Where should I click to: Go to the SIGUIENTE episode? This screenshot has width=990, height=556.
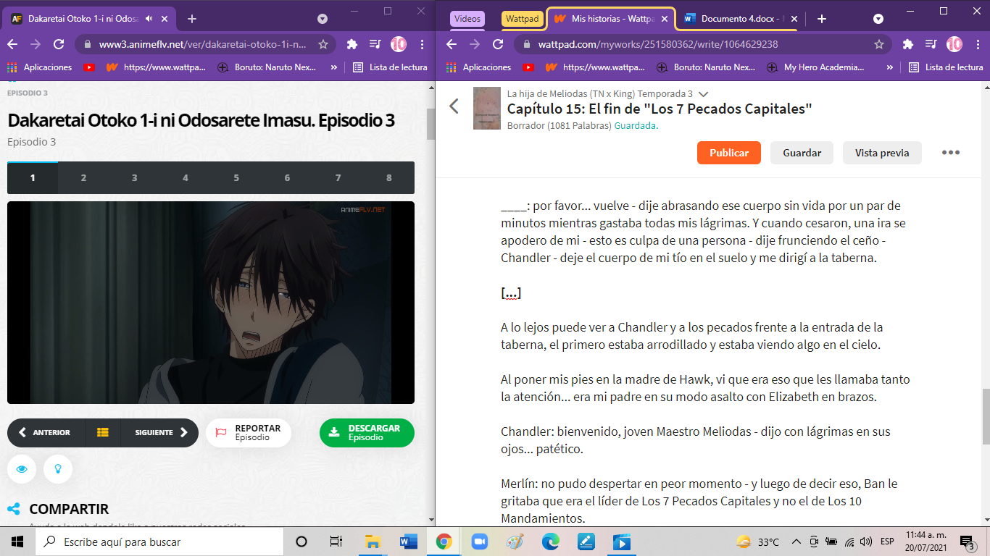(159, 433)
